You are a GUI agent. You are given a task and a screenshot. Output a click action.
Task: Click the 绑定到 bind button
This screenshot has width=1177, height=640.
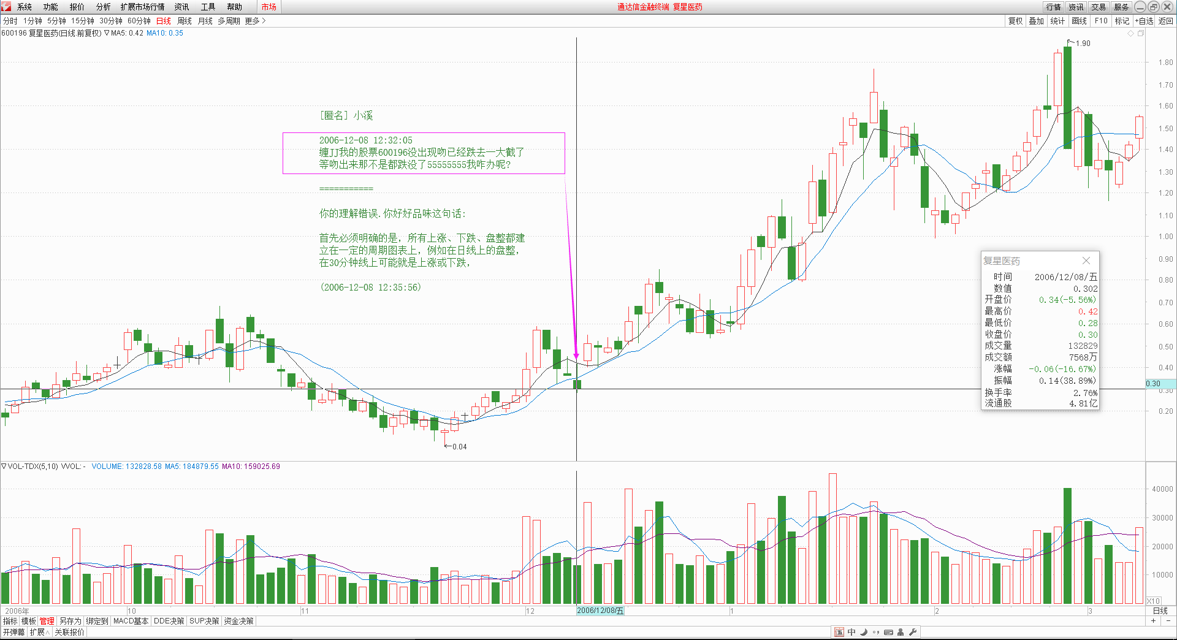[97, 621]
